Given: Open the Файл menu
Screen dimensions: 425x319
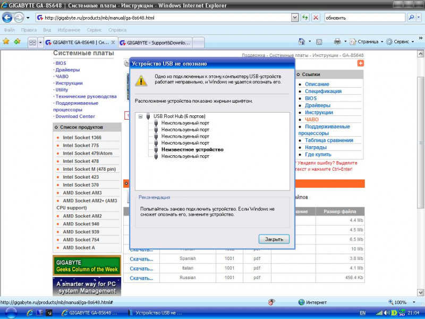Looking at the screenshot, I should [9, 30].
